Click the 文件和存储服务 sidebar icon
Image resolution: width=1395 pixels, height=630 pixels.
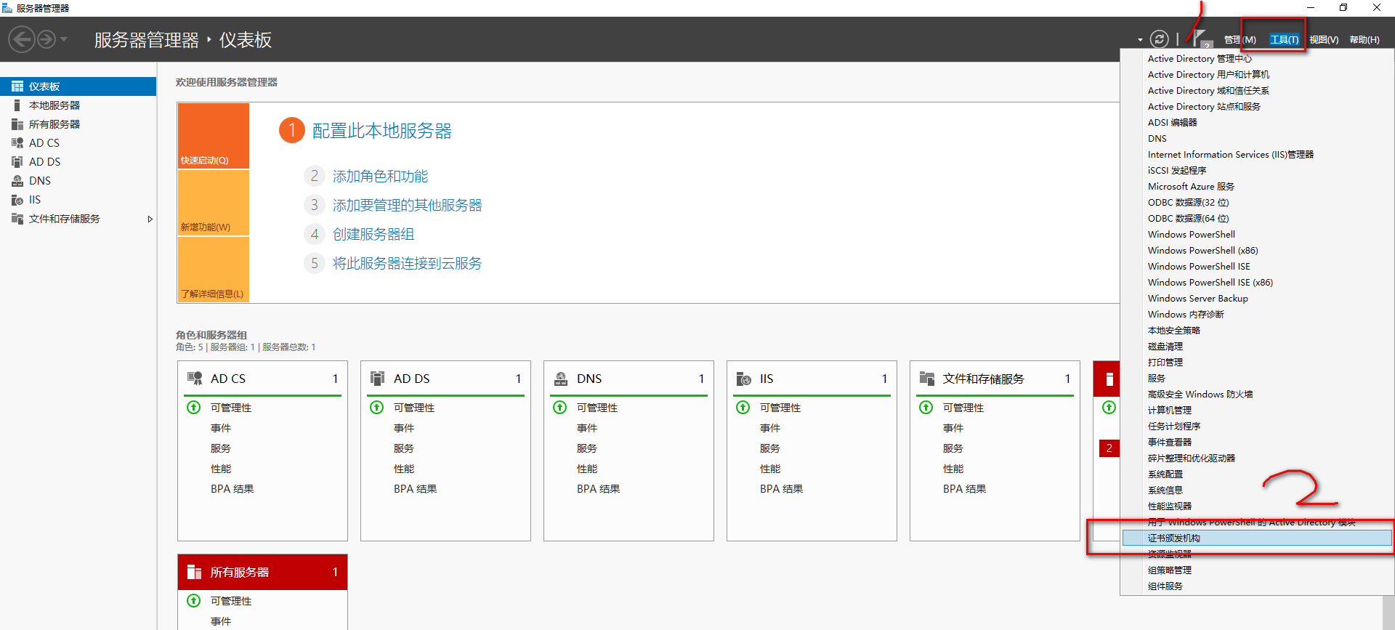pos(17,219)
